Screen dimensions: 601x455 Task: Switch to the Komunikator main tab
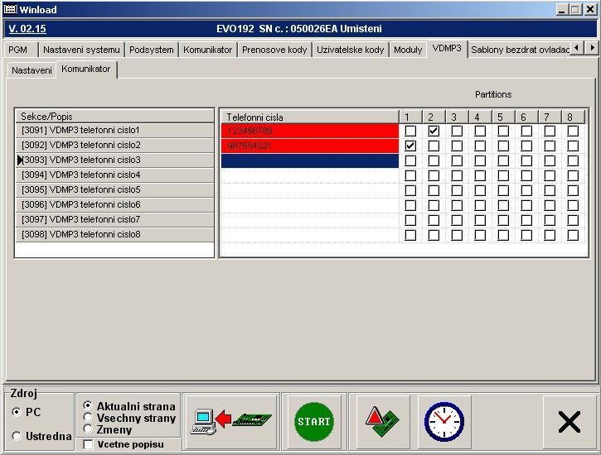pos(207,50)
